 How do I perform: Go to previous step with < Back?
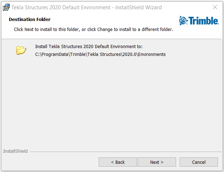click(x=118, y=162)
